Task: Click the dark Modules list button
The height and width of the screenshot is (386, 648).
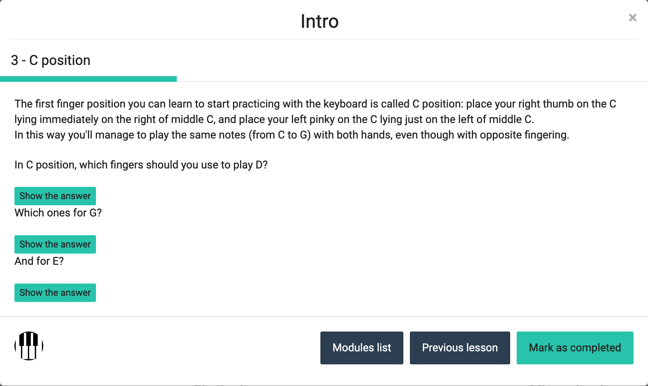Action: tap(362, 347)
